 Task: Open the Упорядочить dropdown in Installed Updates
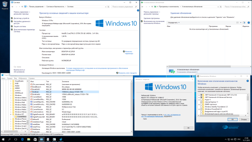click(x=174, y=23)
